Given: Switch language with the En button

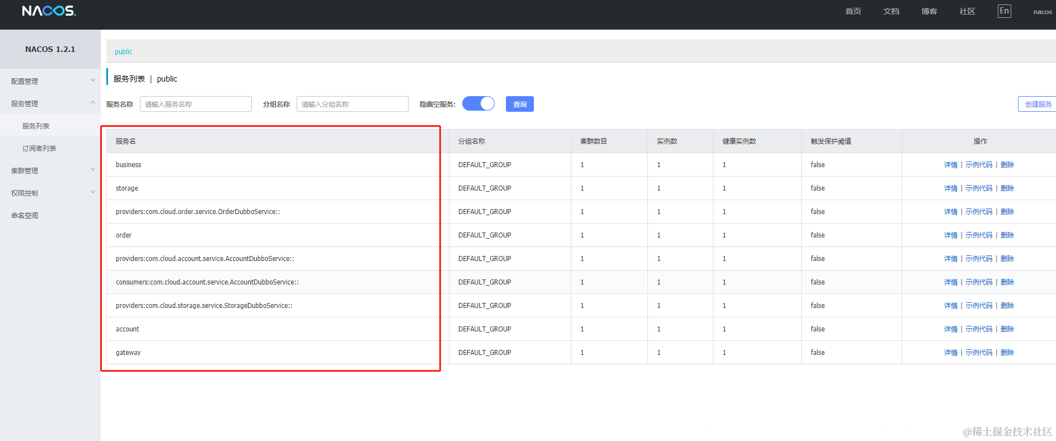Looking at the screenshot, I should (1005, 11).
